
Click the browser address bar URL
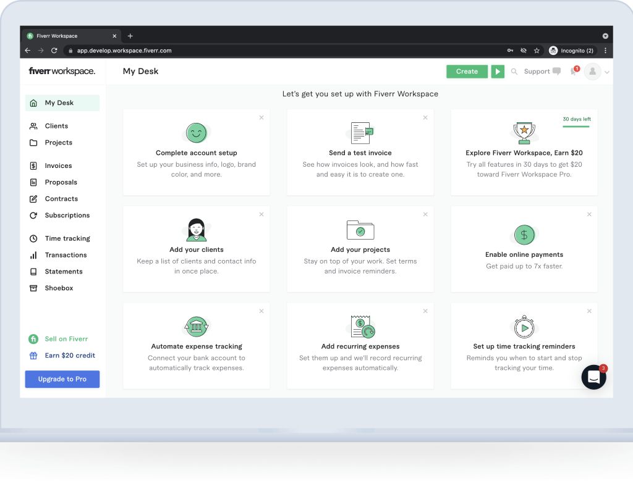(x=124, y=51)
